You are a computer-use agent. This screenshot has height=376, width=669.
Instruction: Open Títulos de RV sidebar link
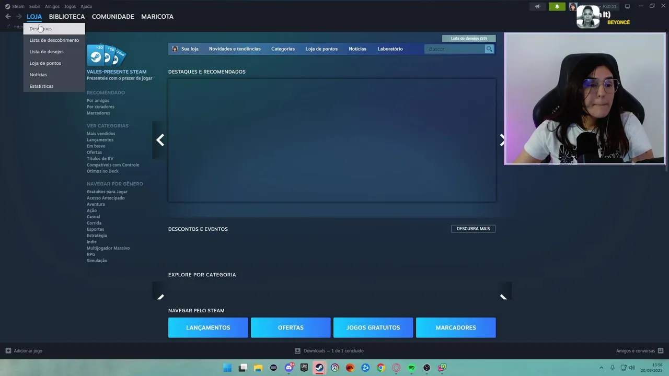[x=100, y=159]
